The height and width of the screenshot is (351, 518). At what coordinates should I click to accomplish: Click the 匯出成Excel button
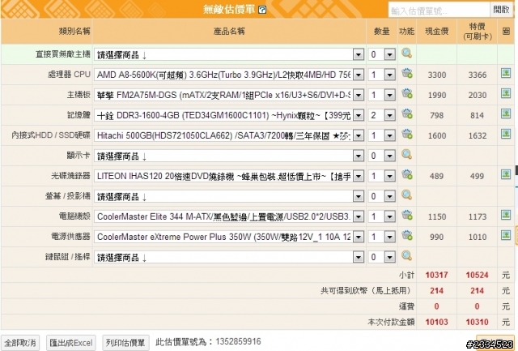tap(71, 343)
